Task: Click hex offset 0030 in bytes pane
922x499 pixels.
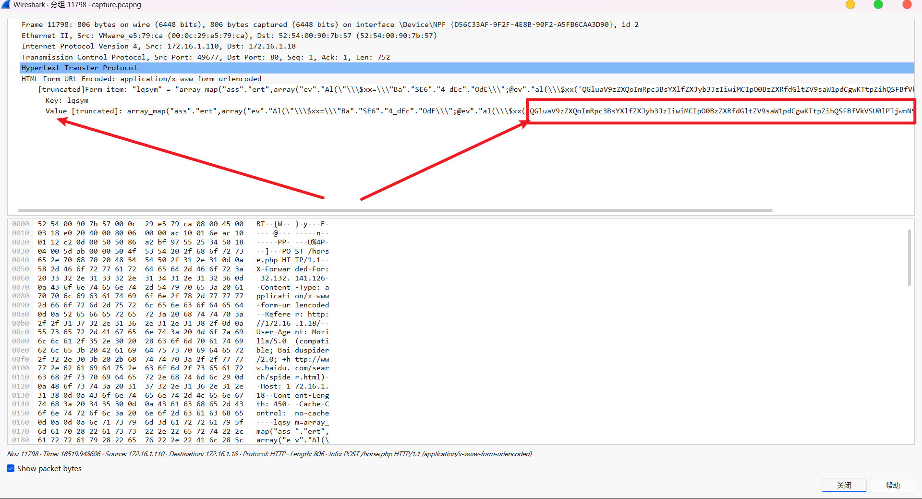Action: 21,251
